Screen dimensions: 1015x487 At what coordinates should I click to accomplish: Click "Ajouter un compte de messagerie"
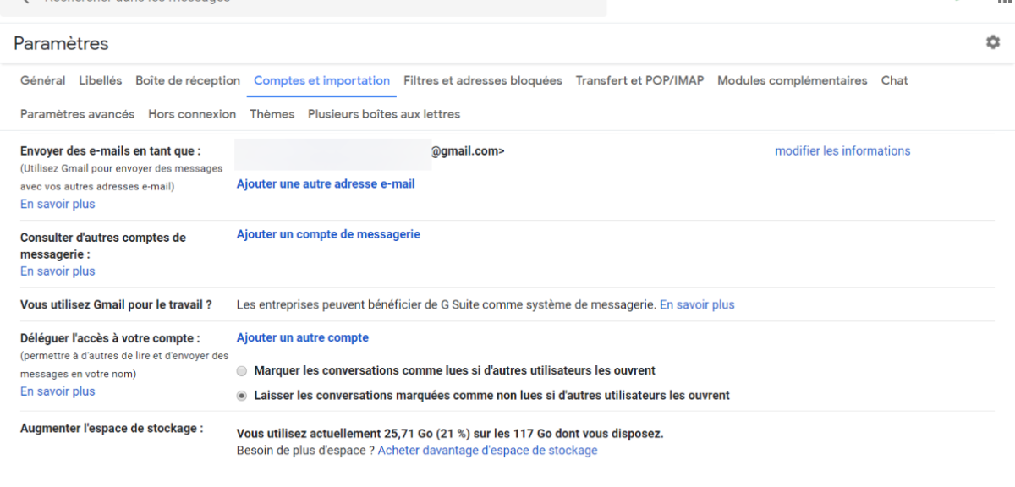[328, 233]
